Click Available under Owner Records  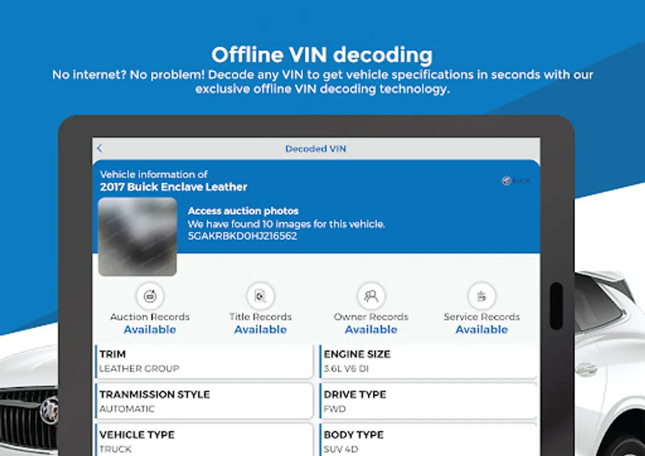click(371, 330)
